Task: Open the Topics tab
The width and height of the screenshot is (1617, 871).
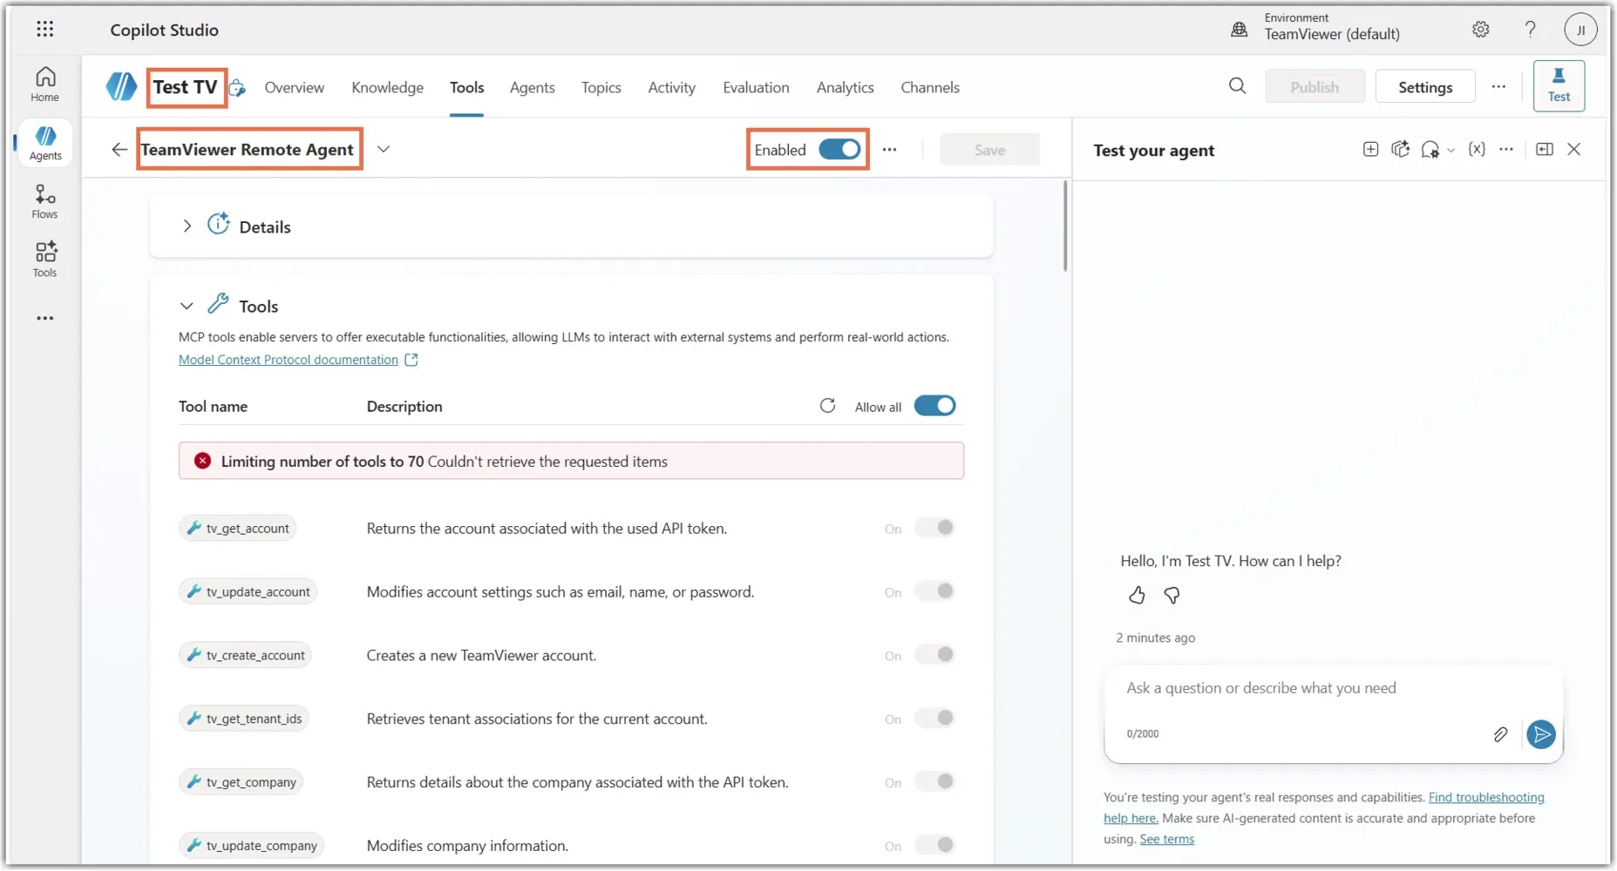Action: point(601,87)
